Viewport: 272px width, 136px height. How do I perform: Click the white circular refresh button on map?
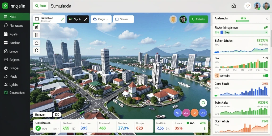pyautogui.click(x=203, y=103)
